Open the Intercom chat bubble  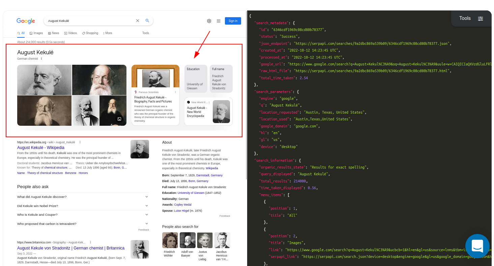click(477, 246)
